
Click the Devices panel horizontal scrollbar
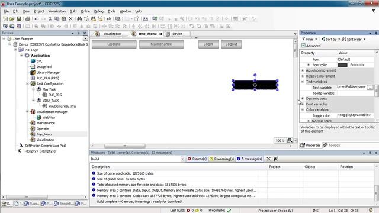[27, 197]
